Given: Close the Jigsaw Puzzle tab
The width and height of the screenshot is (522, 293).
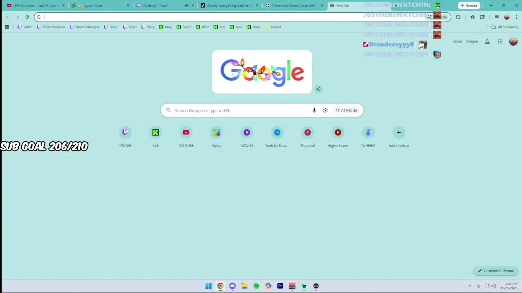Looking at the screenshot, I should pos(128,6).
